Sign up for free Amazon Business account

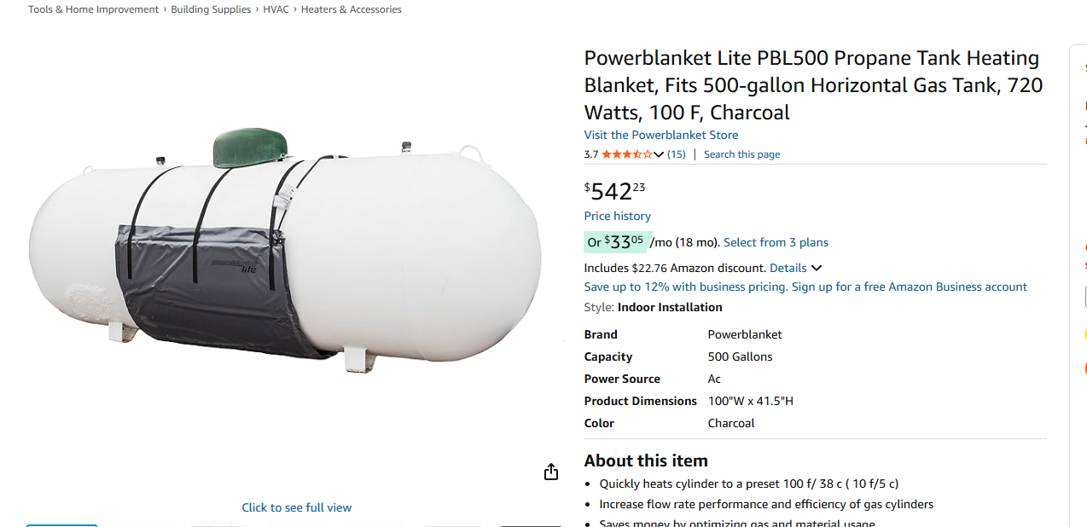(910, 287)
